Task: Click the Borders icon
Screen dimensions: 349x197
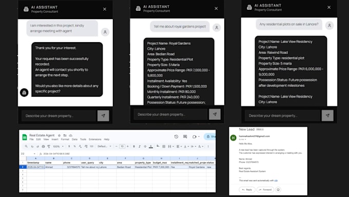Action: [x=164, y=147]
